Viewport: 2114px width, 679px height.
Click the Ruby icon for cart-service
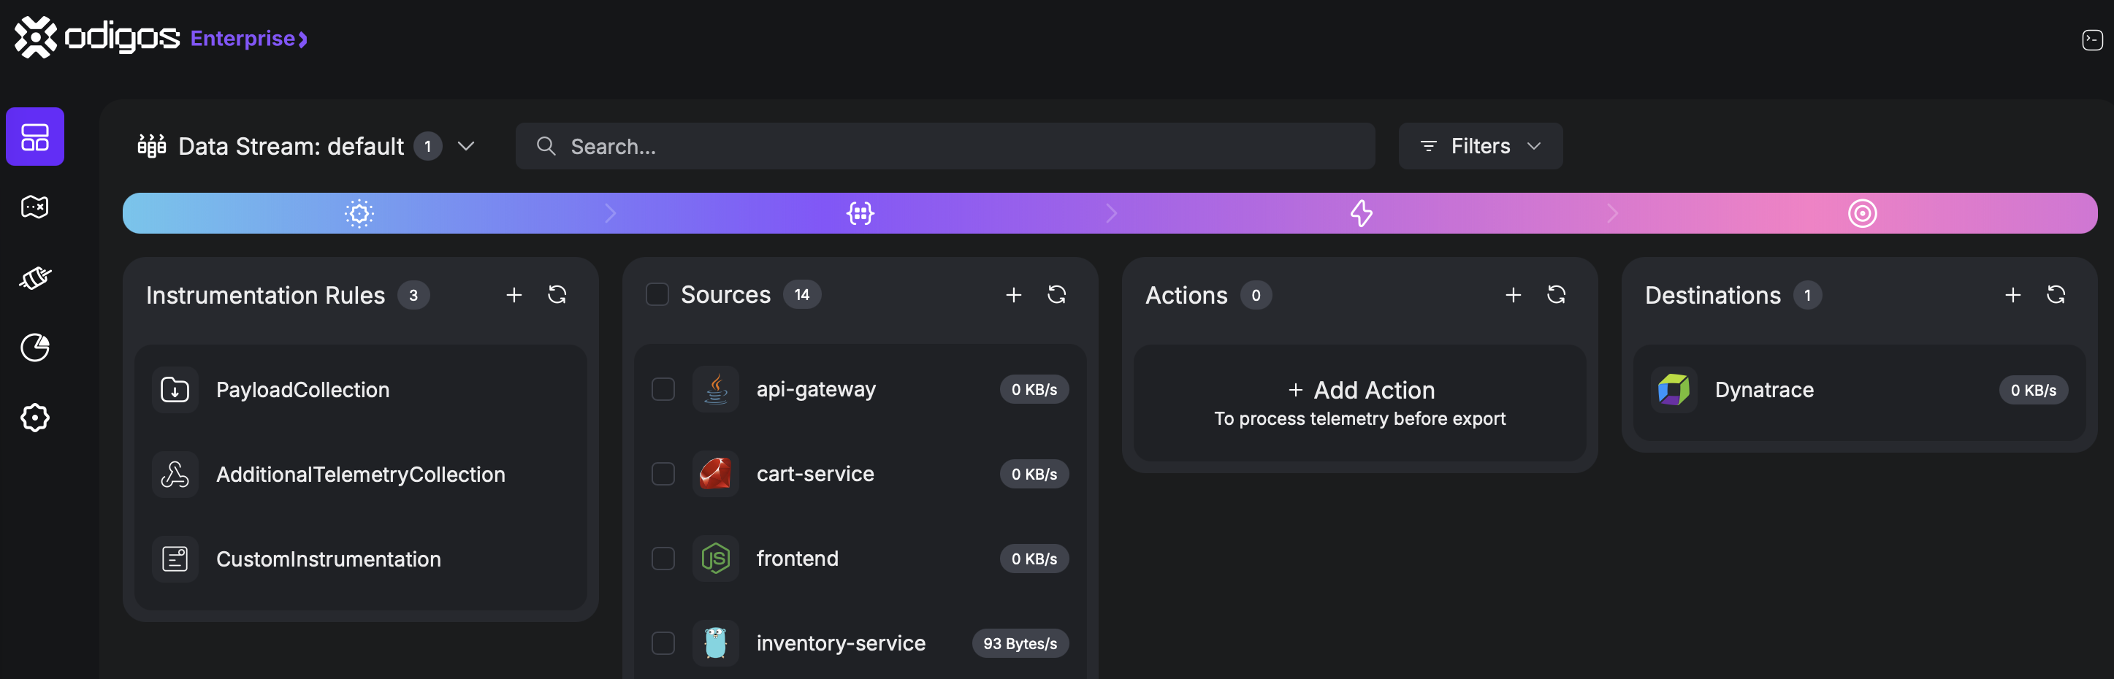[x=716, y=474]
